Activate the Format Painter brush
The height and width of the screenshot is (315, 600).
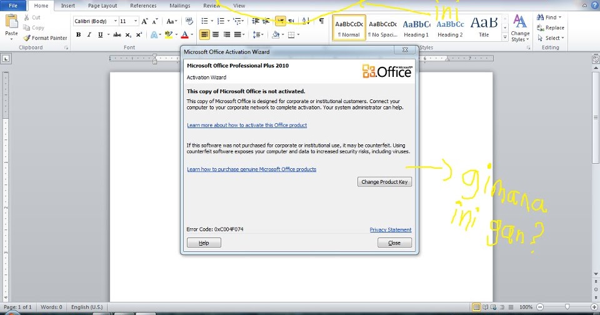pyautogui.click(x=45, y=38)
